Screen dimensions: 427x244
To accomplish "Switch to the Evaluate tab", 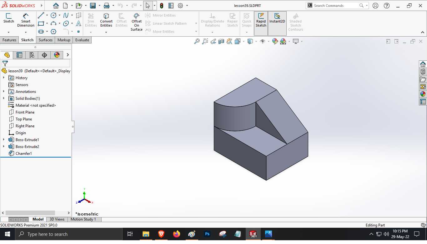I will [x=82, y=40].
